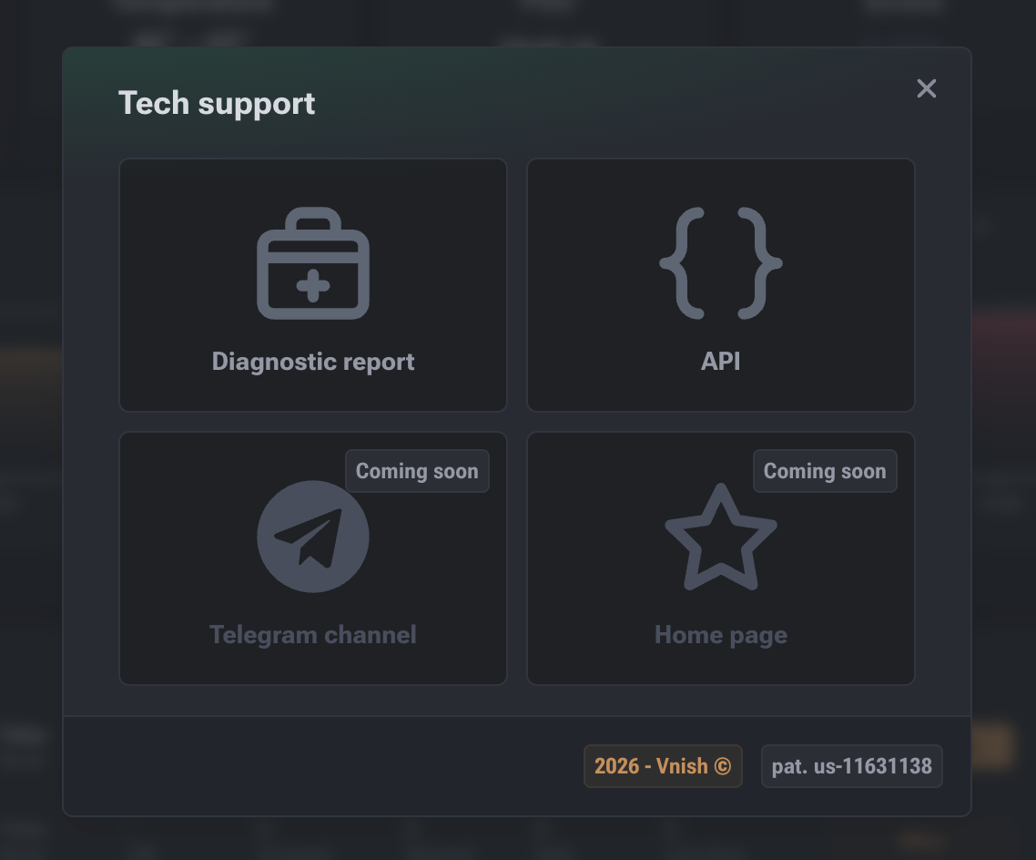This screenshot has height=860, width=1036.
Task: Click the right curly brace of API icon
Action: pos(760,263)
